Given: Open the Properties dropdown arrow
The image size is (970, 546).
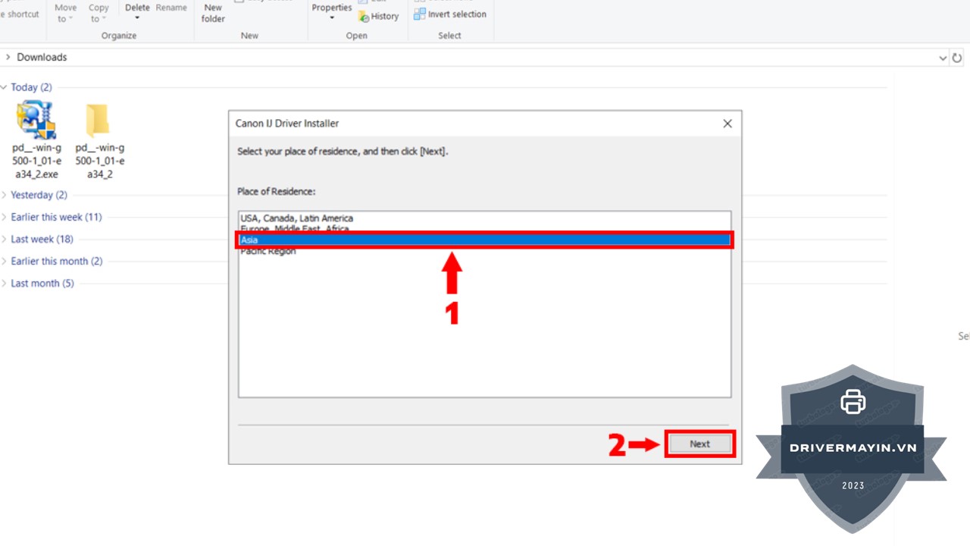Looking at the screenshot, I should (x=332, y=18).
